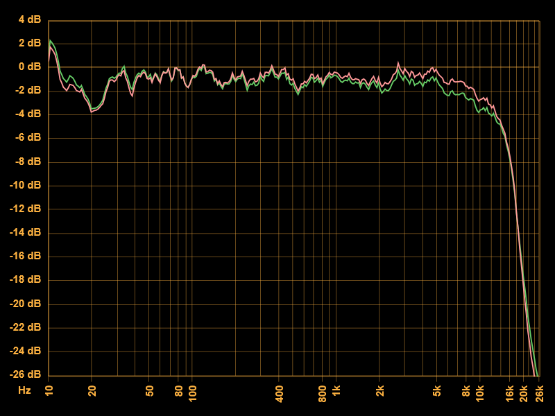The height and width of the screenshot is (416, 555).
Task: Select the 20 Hz frequency label
Action: tap(92, 390)
